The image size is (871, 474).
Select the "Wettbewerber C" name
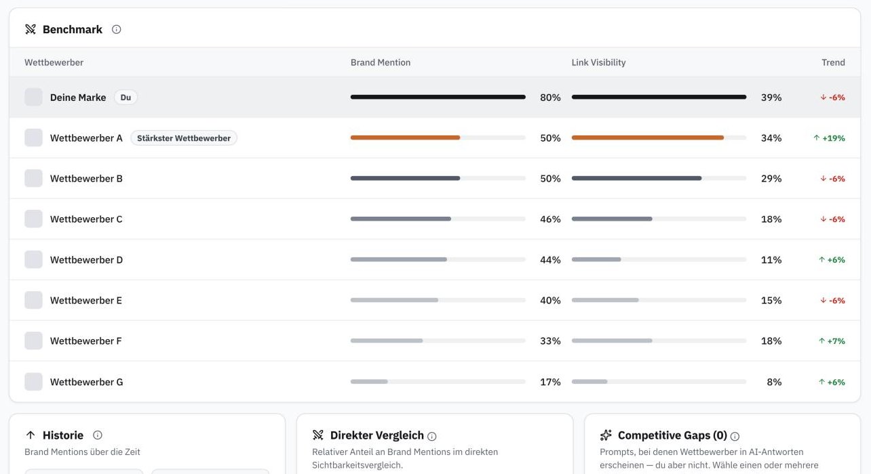point(86,219)
